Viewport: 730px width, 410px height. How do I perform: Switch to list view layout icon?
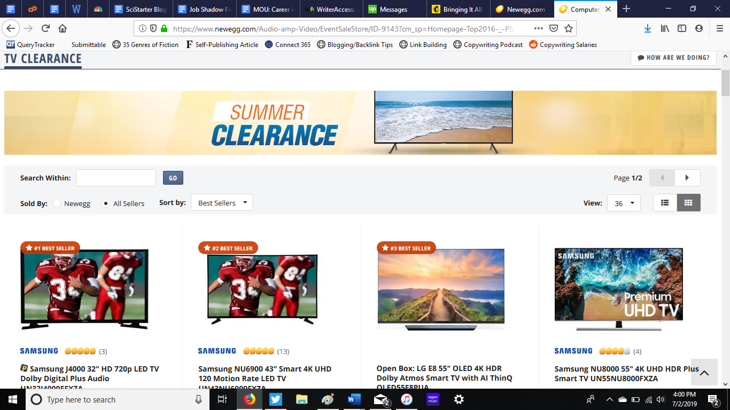pos(665,203)
